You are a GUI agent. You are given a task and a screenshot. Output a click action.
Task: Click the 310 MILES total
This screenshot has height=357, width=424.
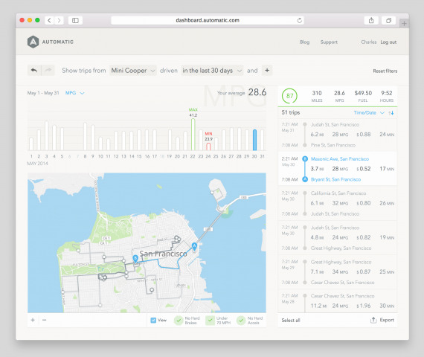317,96
